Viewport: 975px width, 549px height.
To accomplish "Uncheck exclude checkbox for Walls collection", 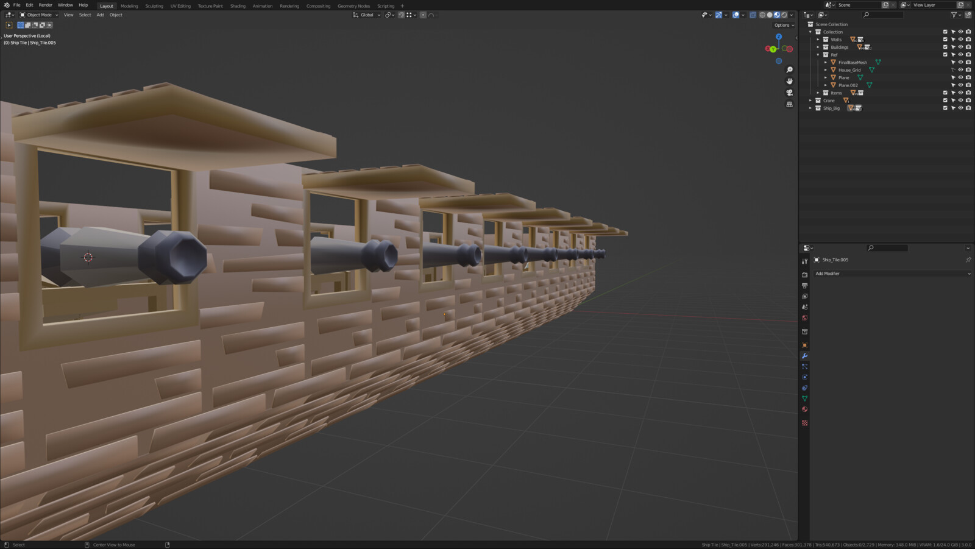I will pos(945,40).
